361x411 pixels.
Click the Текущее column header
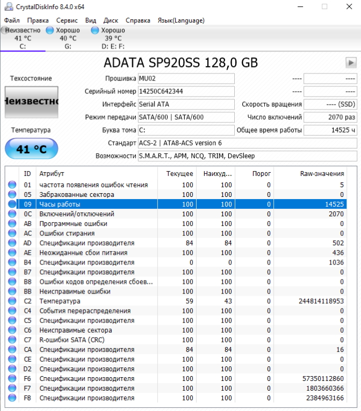177,173
